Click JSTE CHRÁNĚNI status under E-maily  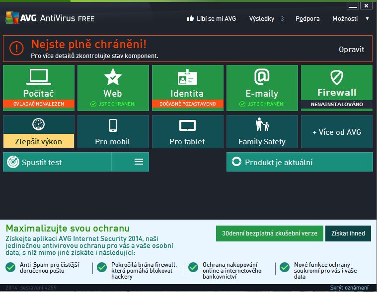(262, 104)
